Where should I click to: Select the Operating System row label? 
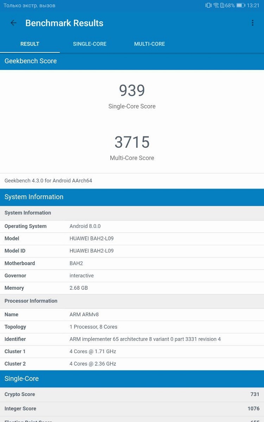[x=25, y=226]
